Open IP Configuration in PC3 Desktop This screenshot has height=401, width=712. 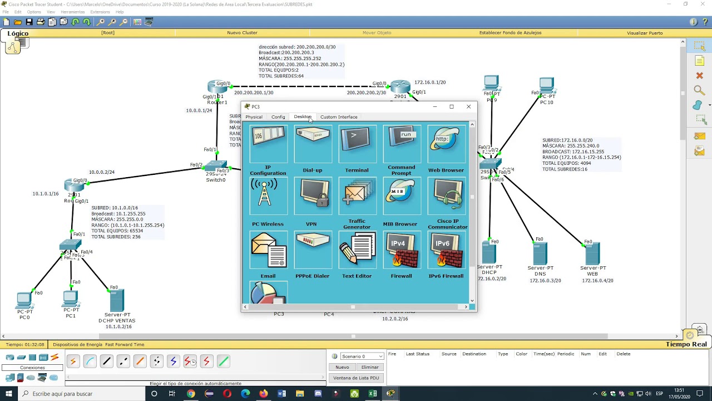(x=268, y=144)
